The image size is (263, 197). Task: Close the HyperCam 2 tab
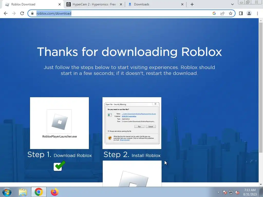[121, 5]
